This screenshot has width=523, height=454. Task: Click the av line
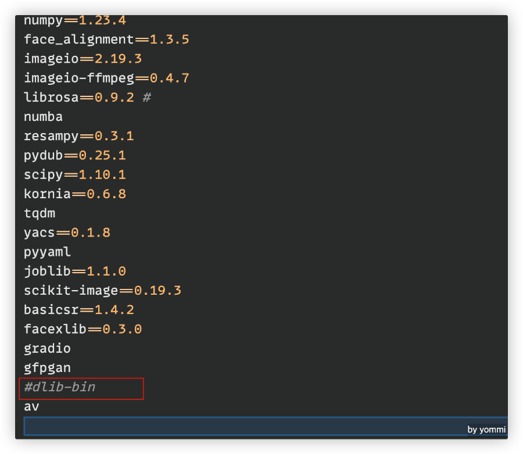point(31,407)
